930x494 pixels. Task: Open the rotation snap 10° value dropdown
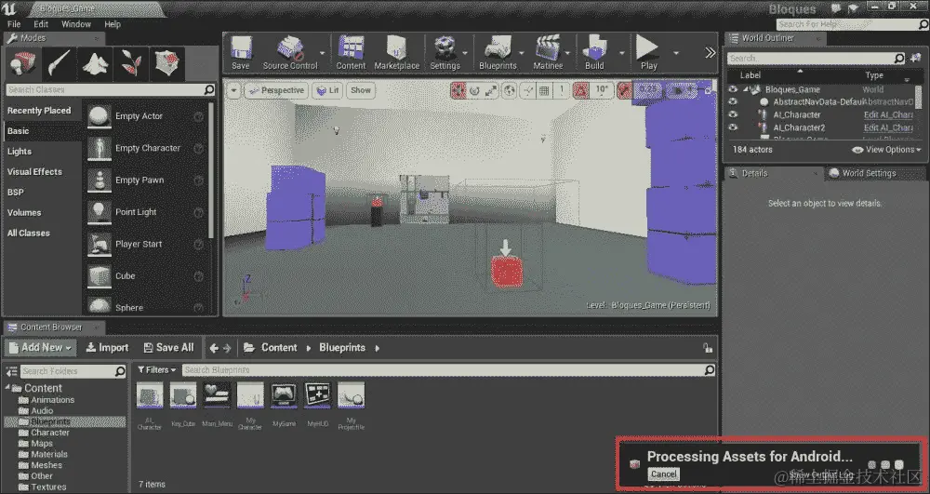coord(602,91)
